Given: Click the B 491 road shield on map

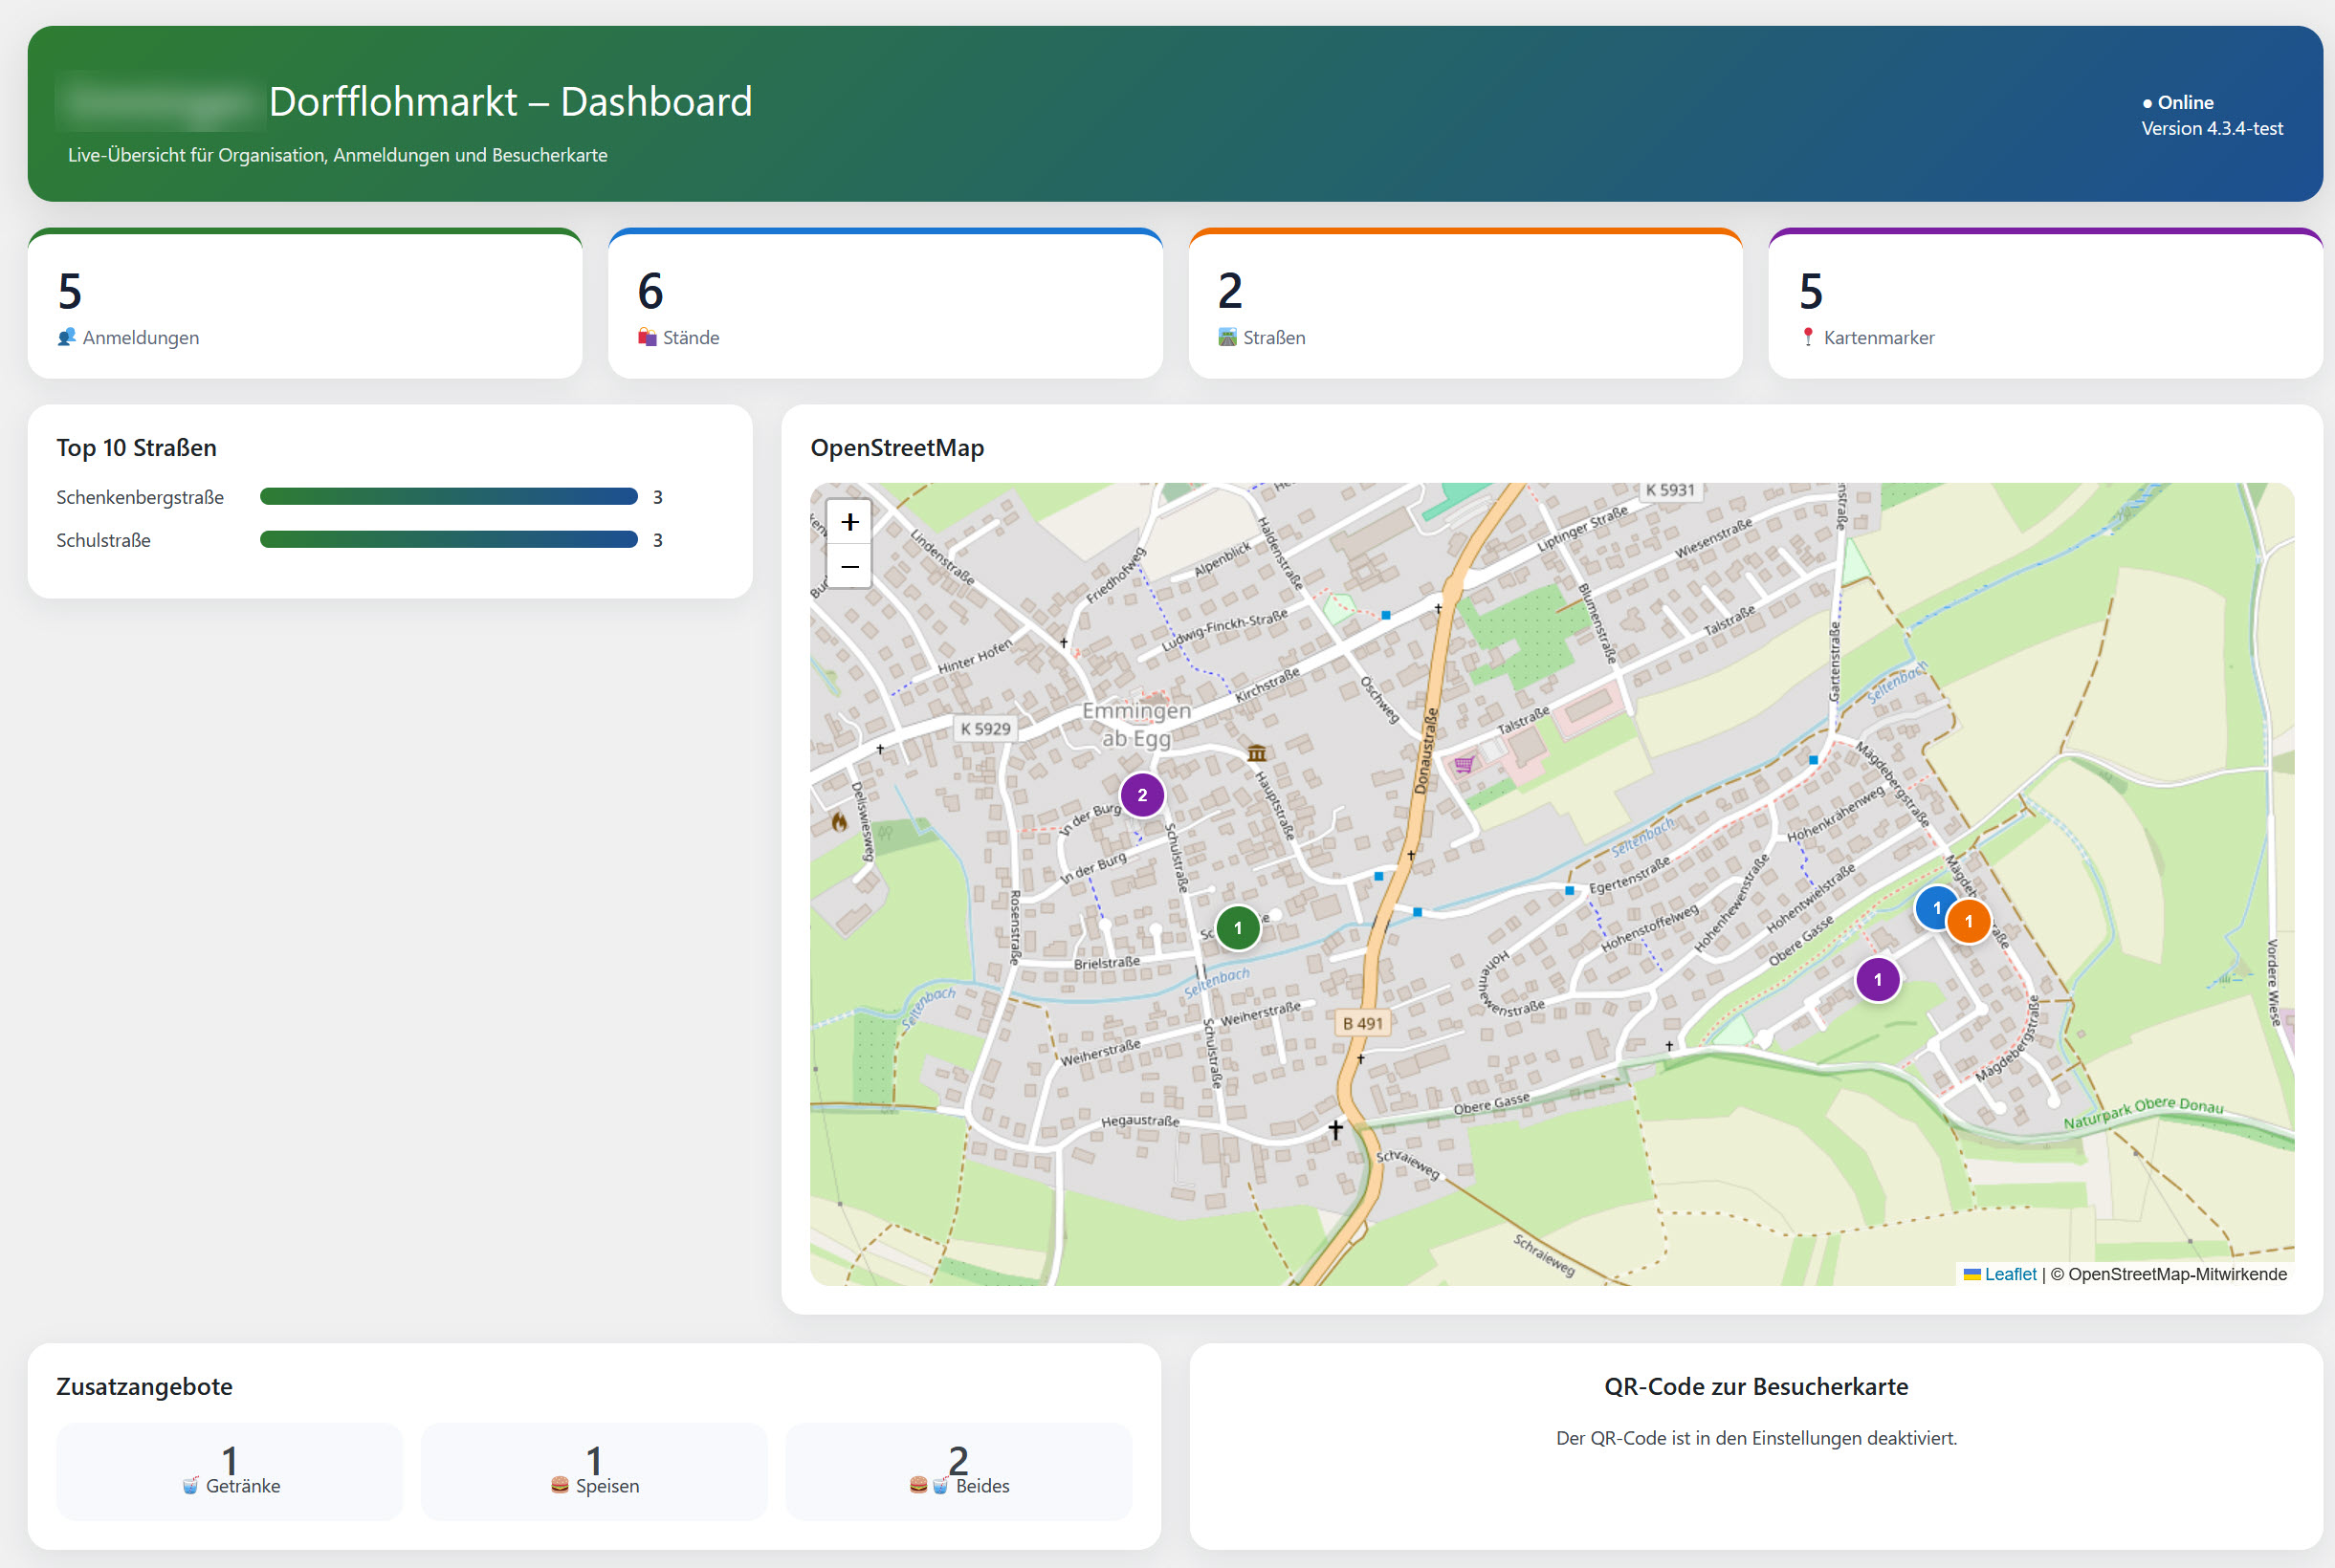Looking at the screenshot, I should (1362, 1024).
